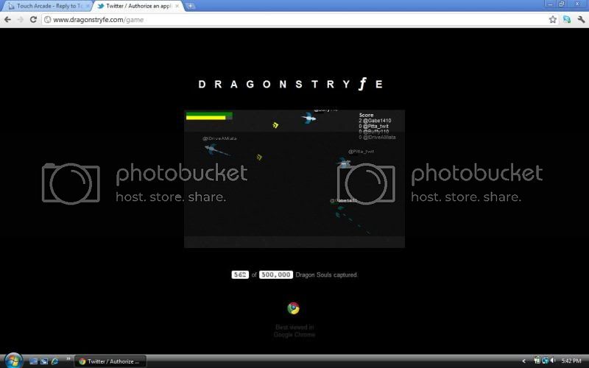Click 'Best viewed in Google Chrome' text
This screenshot has height=368, width=589.
(294, 330)
